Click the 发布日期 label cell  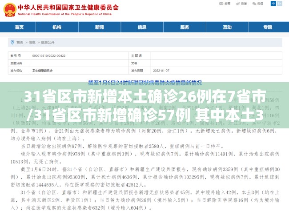click(140, 71)
